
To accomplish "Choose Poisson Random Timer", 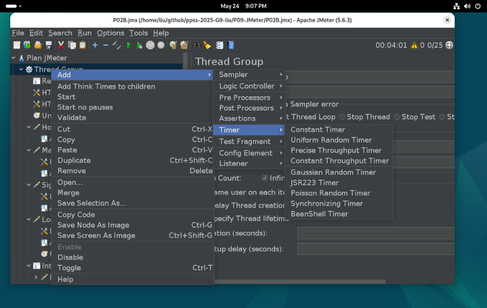I will click(x=339, y=193).
